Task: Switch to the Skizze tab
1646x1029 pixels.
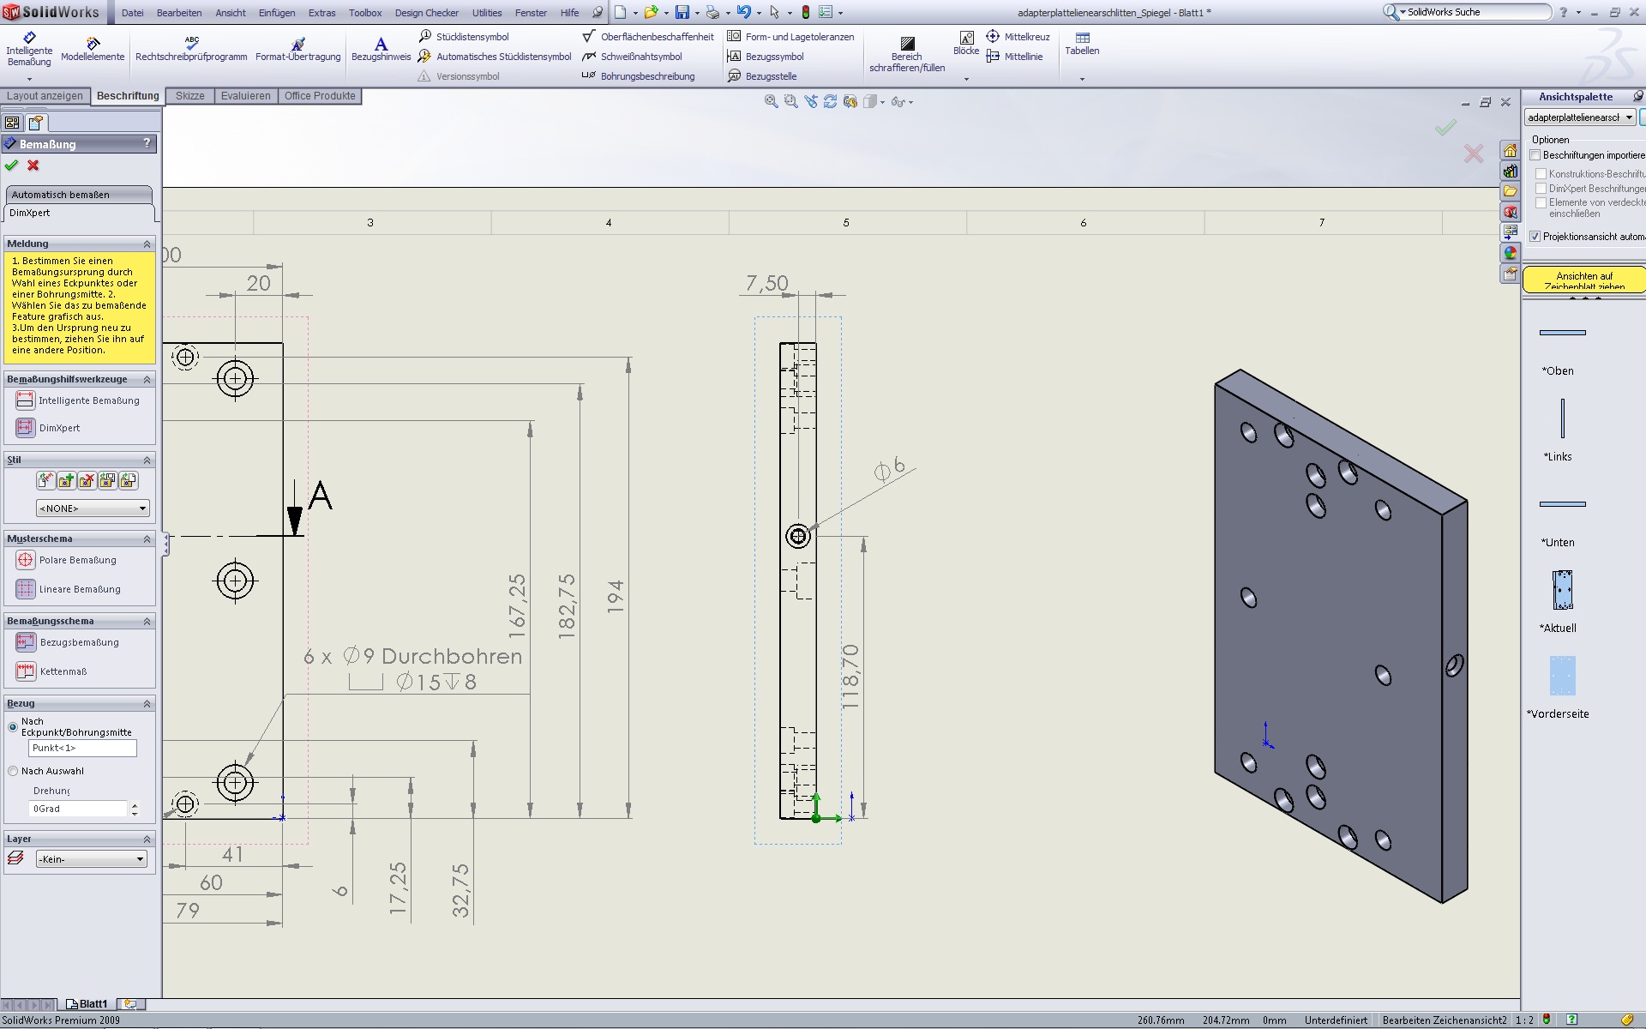Action: point(189,96)
